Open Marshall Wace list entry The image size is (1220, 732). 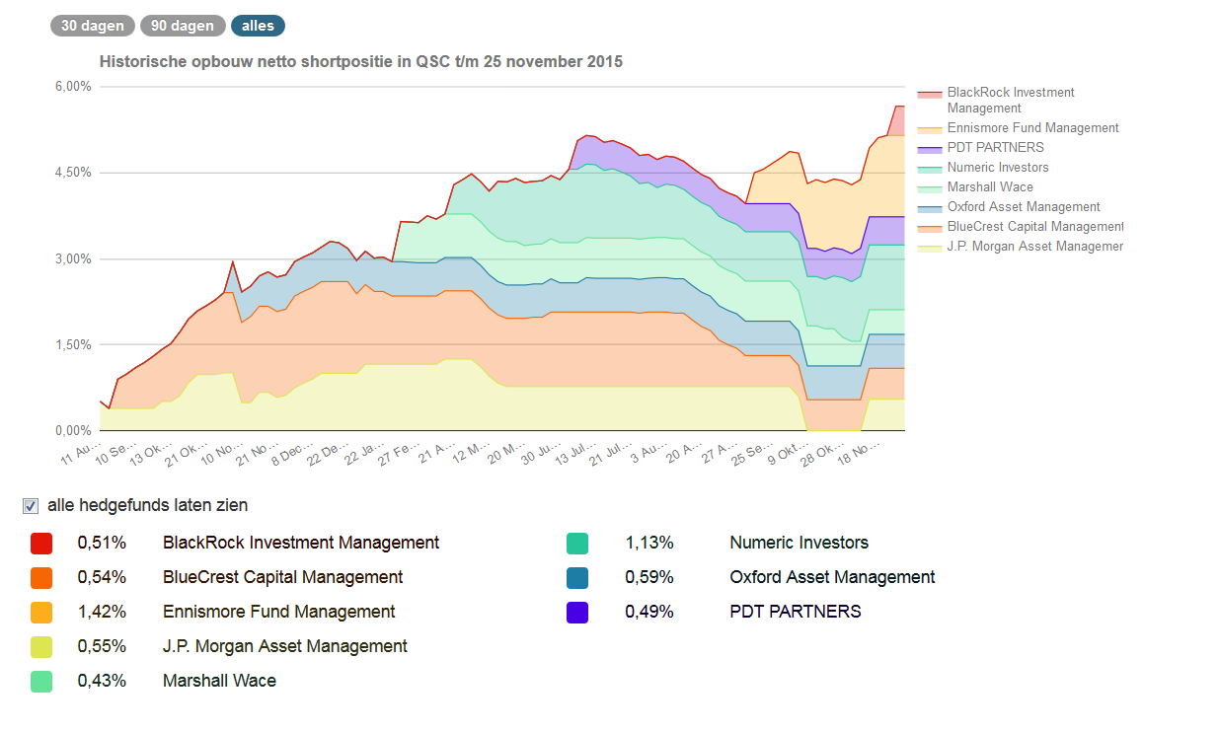point(219,681)
